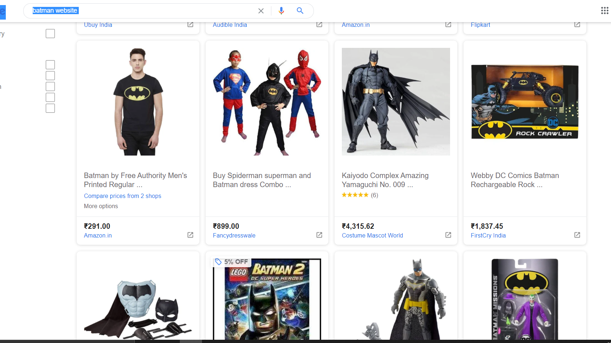This screenshot has width=611, height=343.
Task: Open external-link icon on the ₹291.00 card
Action: 190,235
